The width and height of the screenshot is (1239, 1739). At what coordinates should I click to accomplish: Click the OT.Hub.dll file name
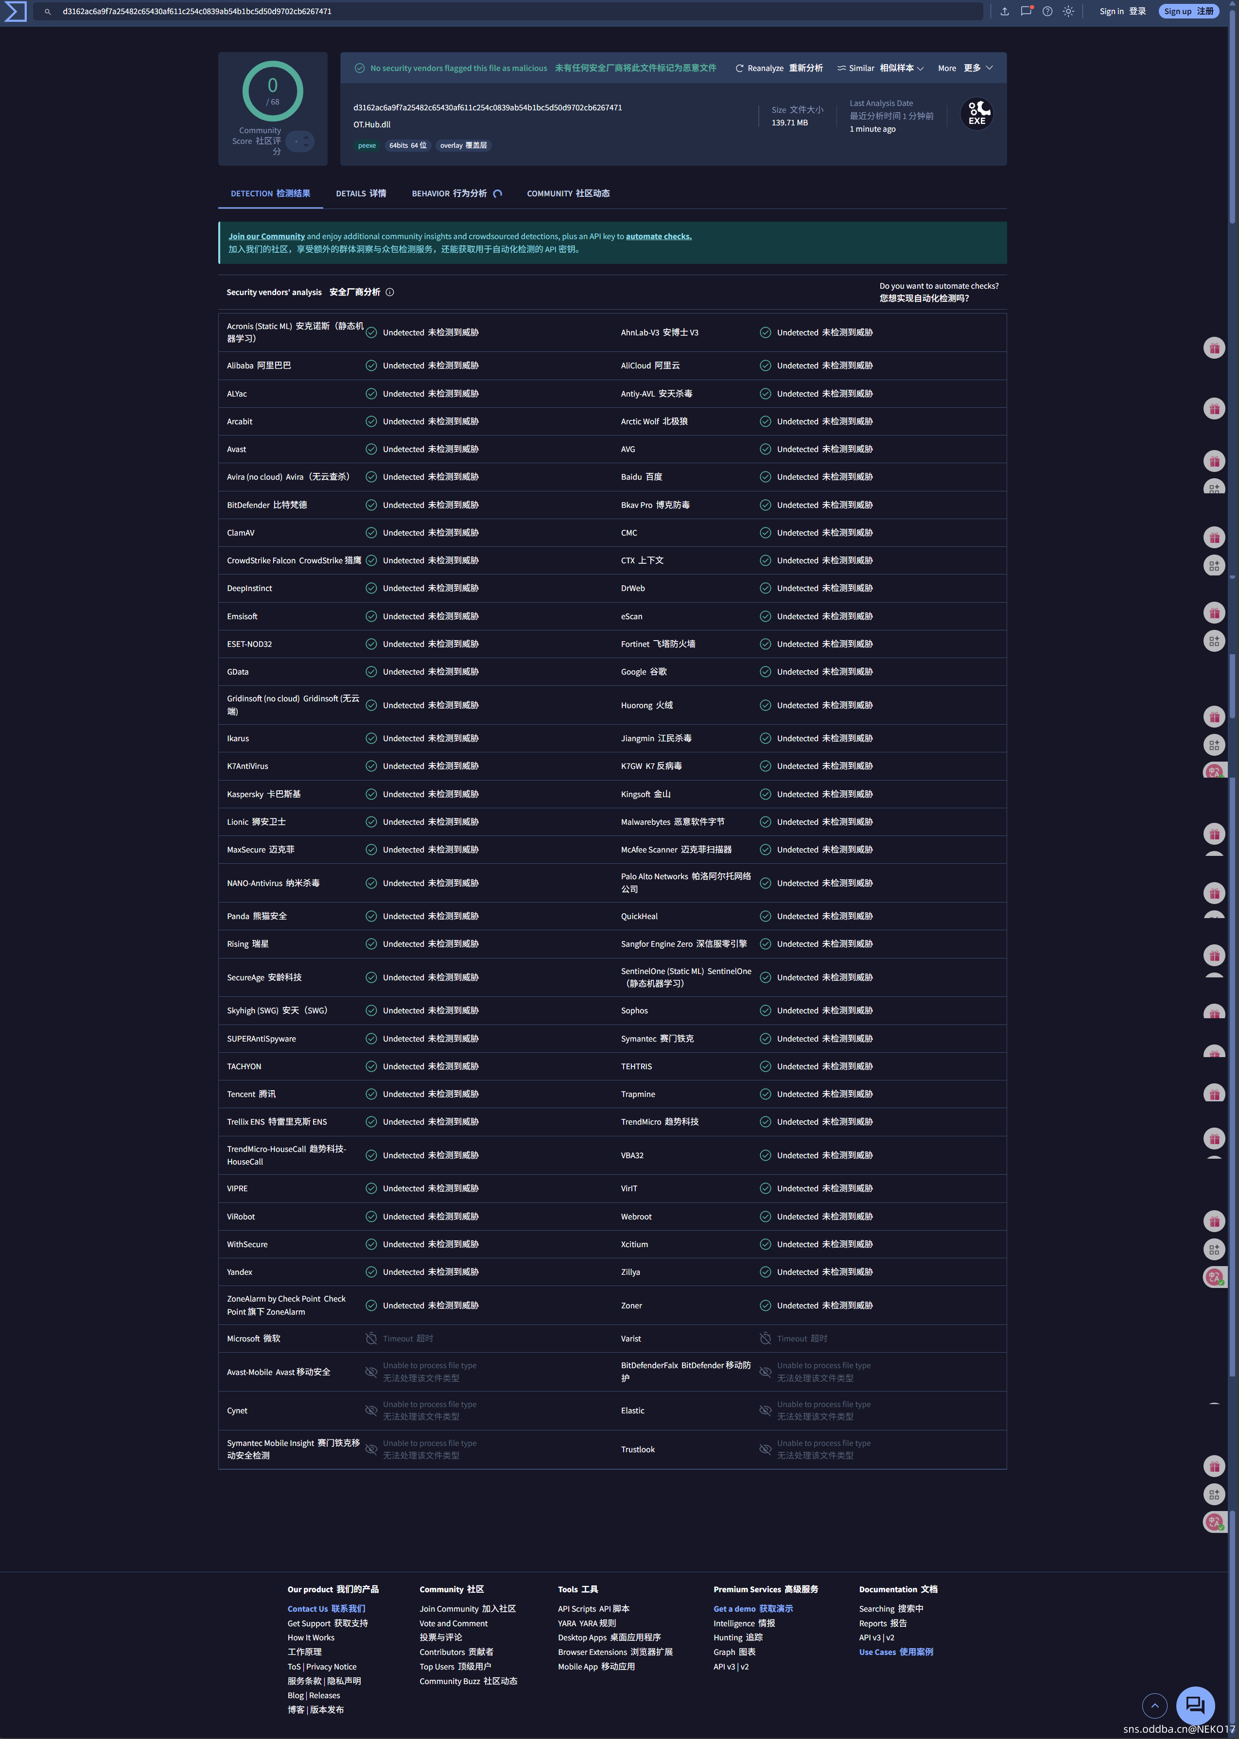[x=371, y=124]
